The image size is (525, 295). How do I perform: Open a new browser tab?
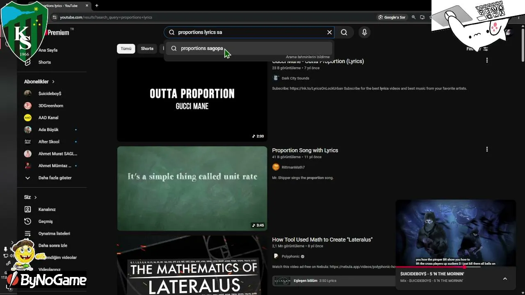point(97,6)
